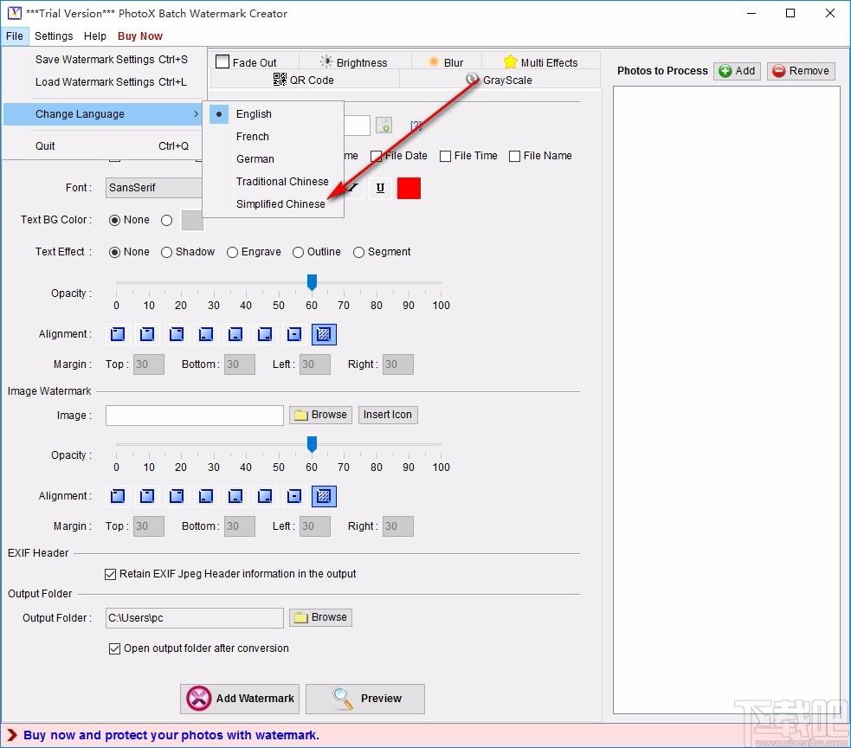Switch to the Blur tab
Viewport: 851px width, 748px height.
446,61
